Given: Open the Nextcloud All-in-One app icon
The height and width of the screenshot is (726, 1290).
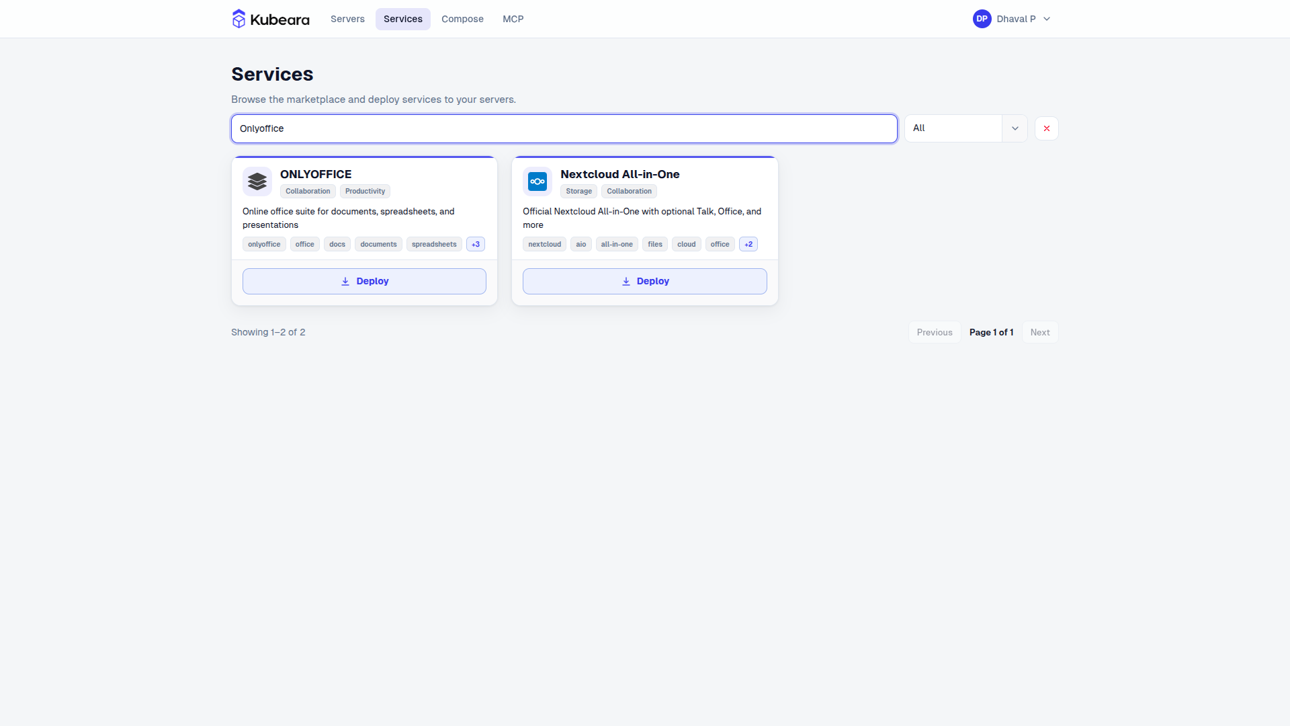Looking at the screenshot, I should (x=537, y=182).
